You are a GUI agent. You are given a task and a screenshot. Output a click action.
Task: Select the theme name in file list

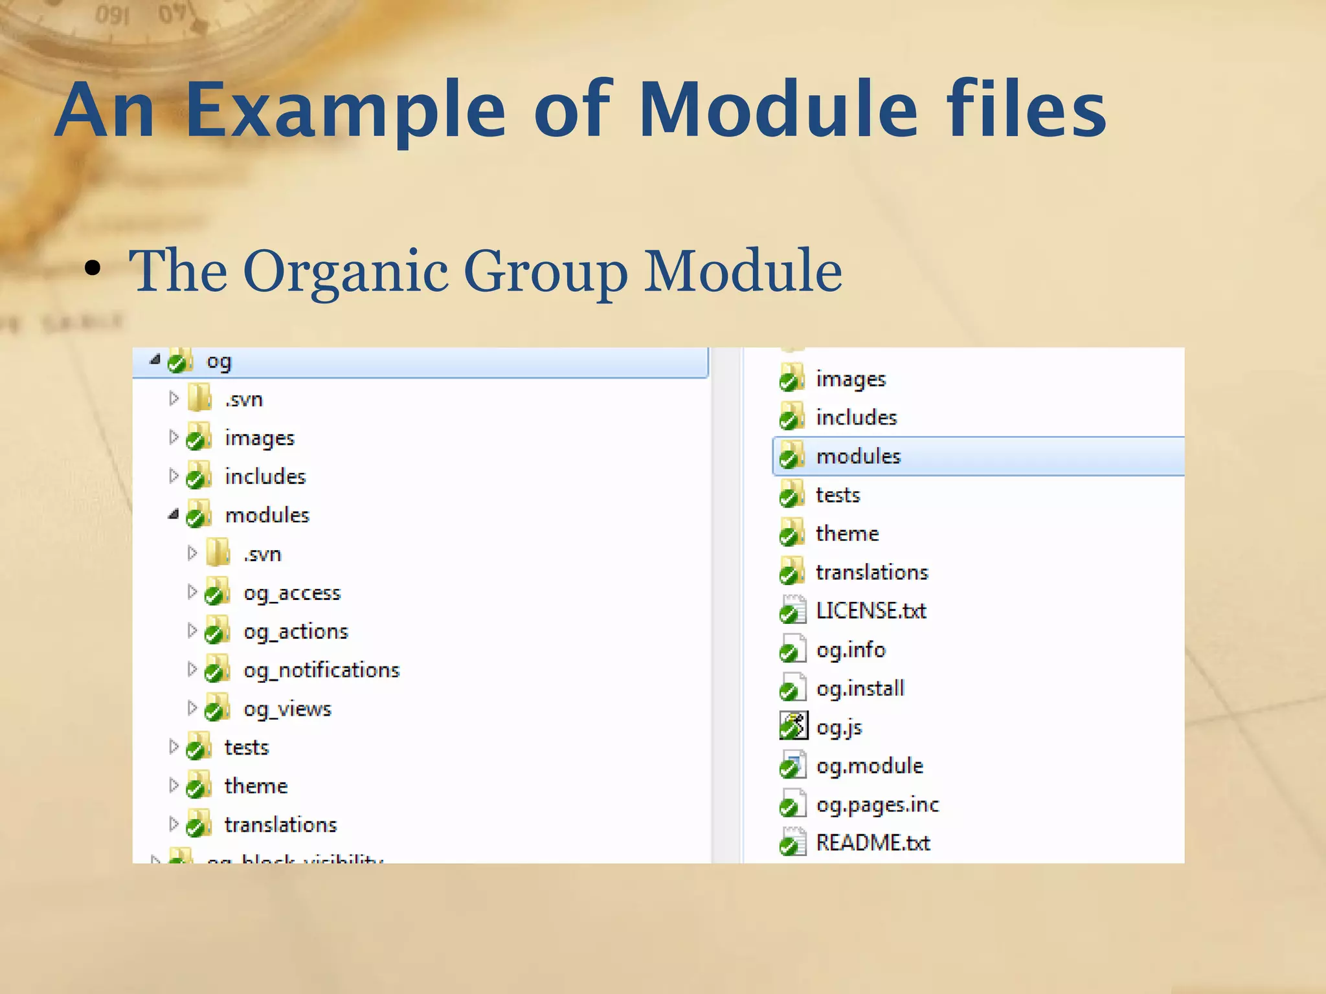click(x=848, y=533)
